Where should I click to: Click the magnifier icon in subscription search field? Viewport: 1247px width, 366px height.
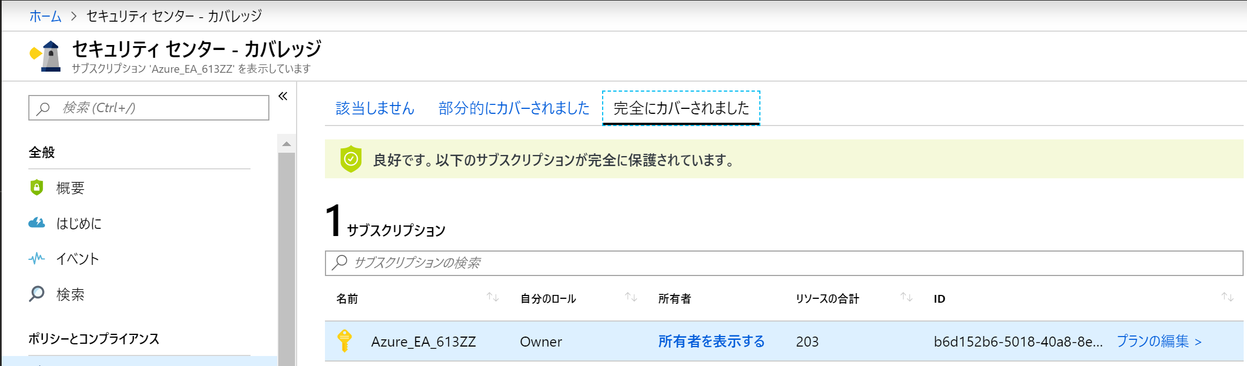click(340, 262)
